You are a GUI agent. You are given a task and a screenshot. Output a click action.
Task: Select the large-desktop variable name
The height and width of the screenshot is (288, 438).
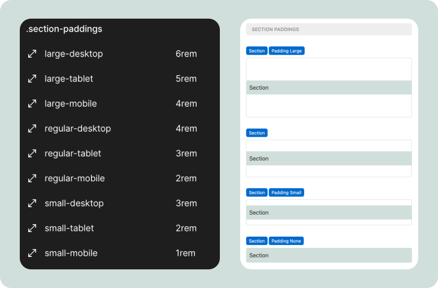[73, 54]
